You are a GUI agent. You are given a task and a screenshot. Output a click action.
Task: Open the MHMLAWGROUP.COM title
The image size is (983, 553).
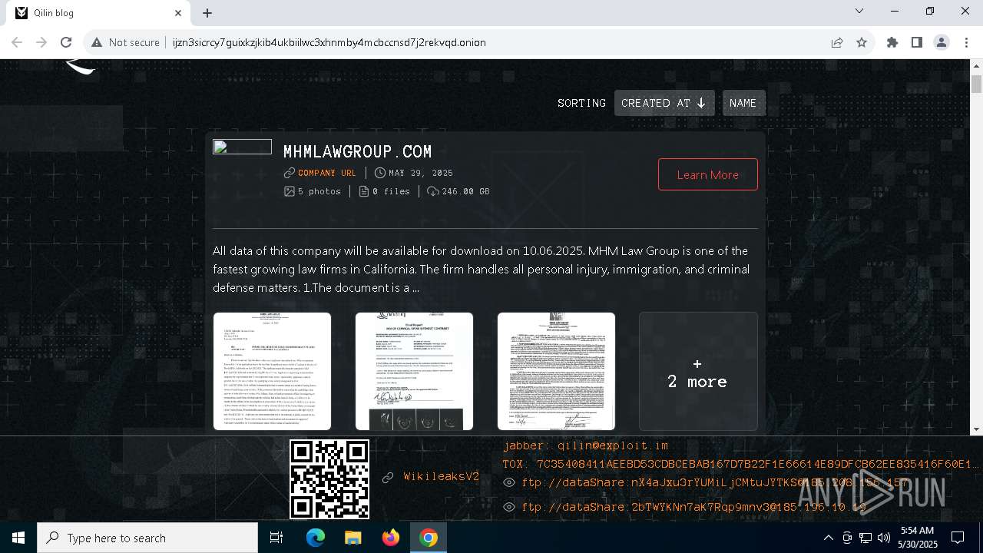pos(357,151)
